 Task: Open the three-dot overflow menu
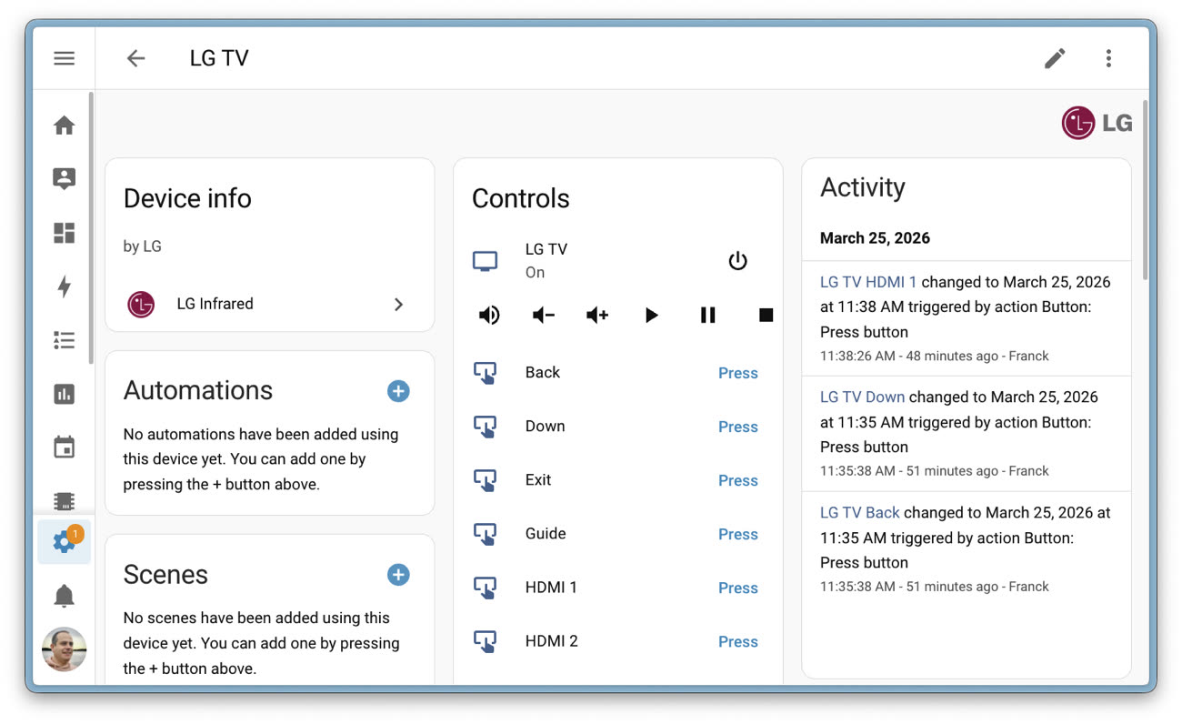click(1108, 58)
